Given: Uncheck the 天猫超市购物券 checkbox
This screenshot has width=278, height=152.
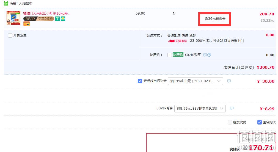Looking at the screenshot, I should tap(140, 81).
